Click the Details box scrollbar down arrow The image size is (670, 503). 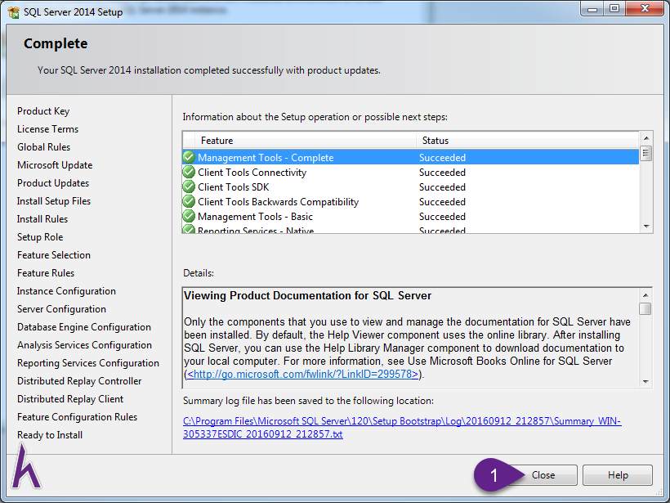[x=645, y=381]
